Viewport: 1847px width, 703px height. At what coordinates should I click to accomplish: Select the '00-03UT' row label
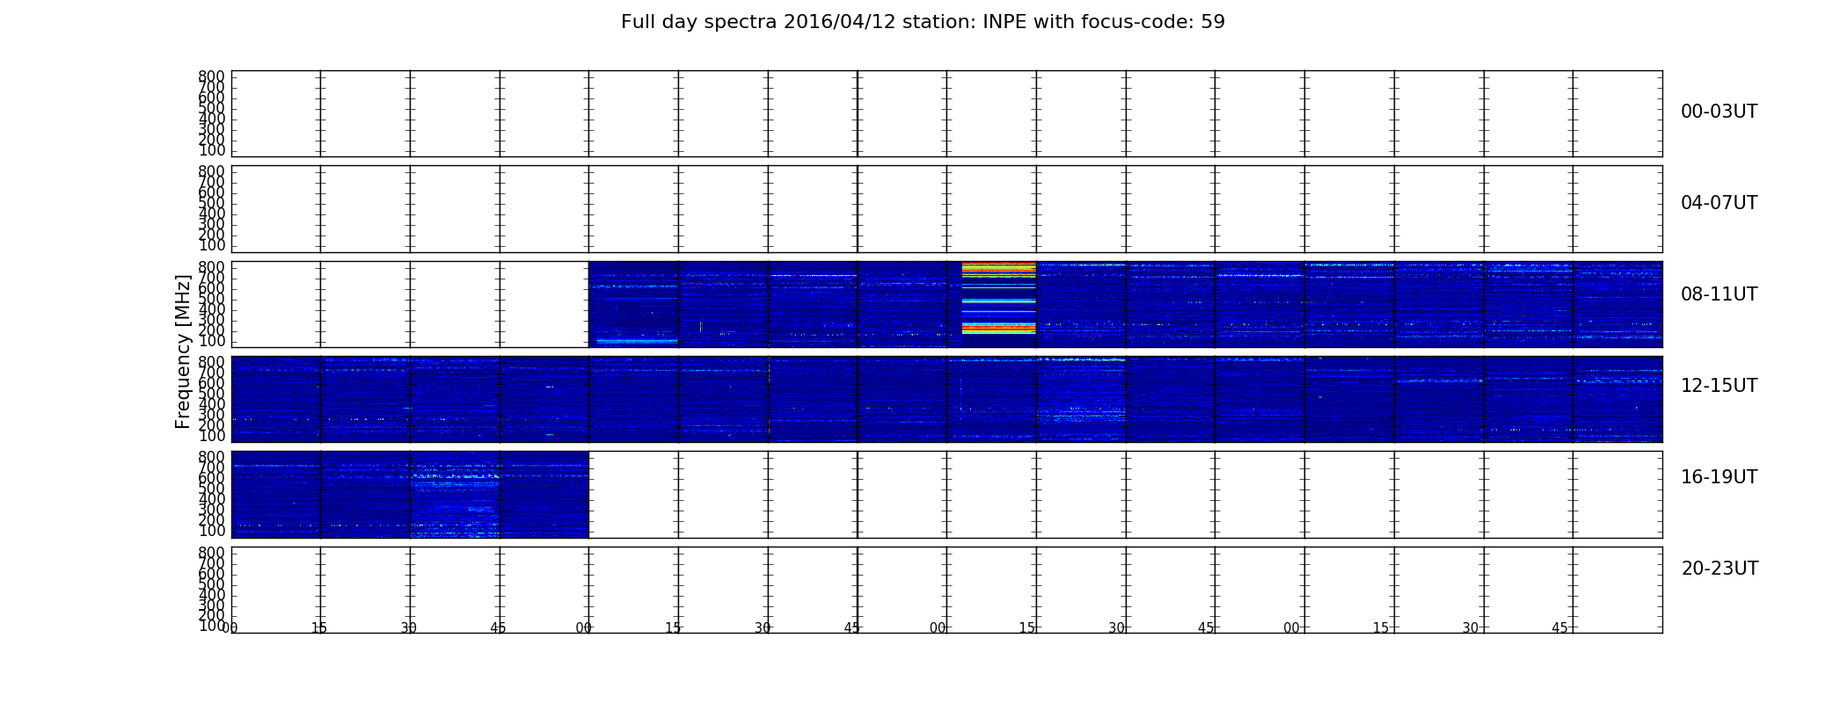(x=1719, y=112)
